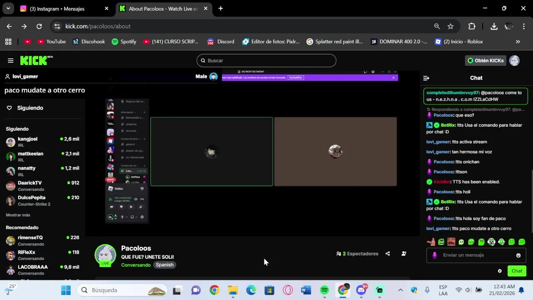Open tab search dropdown arrow

(8, 8)
